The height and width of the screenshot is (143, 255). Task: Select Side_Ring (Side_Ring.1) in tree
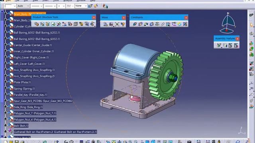28,107
